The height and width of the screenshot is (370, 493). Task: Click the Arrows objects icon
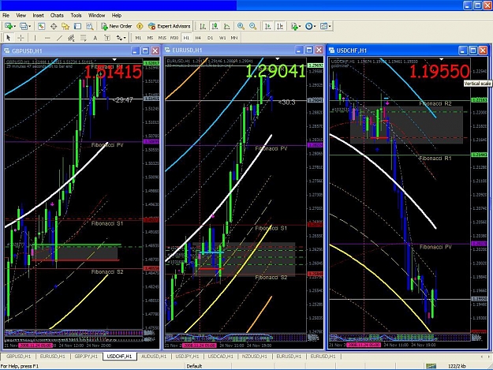[119, 38]
